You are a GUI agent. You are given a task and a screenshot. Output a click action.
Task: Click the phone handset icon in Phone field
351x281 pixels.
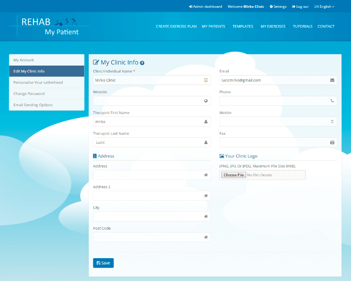click(x=332, y=101)
